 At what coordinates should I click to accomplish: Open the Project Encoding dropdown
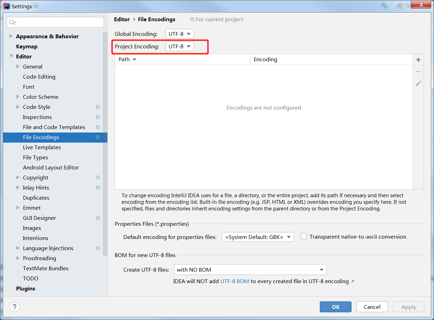point(180,46)
